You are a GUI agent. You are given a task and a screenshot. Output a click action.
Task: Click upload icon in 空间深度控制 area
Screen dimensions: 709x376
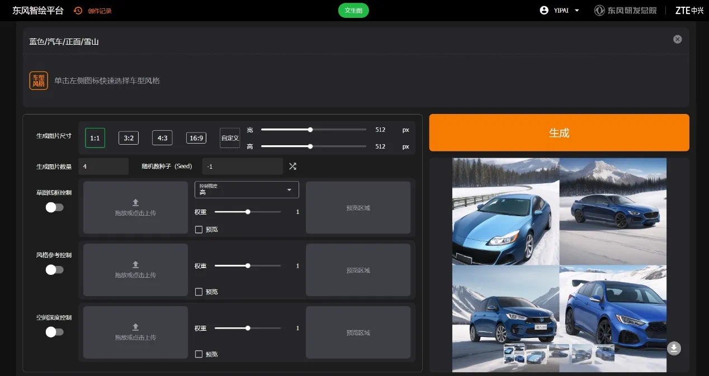pos(135,327)
